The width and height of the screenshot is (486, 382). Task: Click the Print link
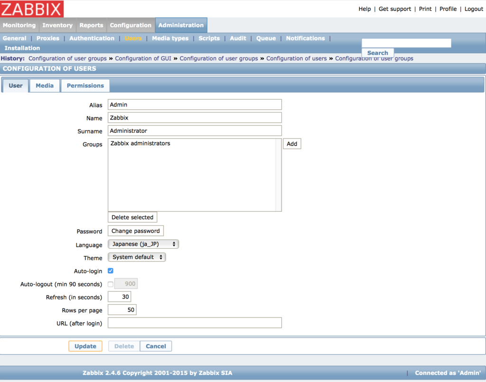click(x=425, y=9)
